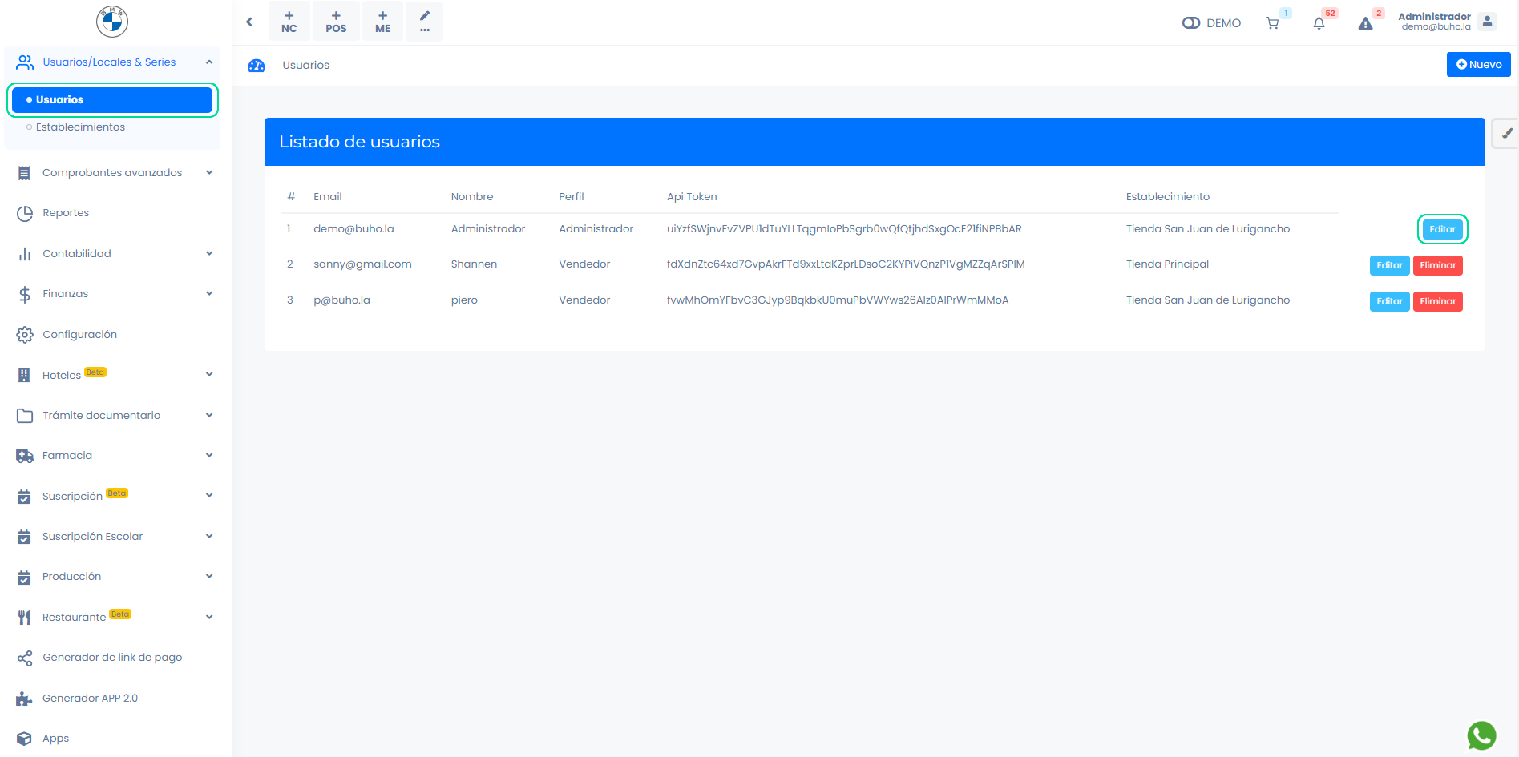Open the shopping cart icon

[x=1272, y=23]
